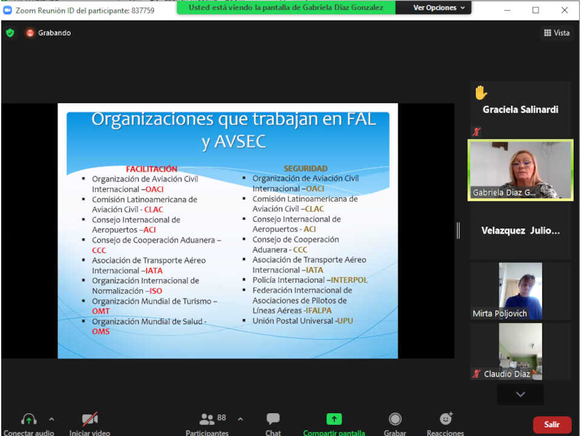Expand the Ver Opciones dropdown
The width and height of the screenshot is (581, 436).
tap(439, 8)
